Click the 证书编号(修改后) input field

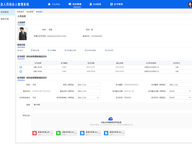tap(180, 85)
